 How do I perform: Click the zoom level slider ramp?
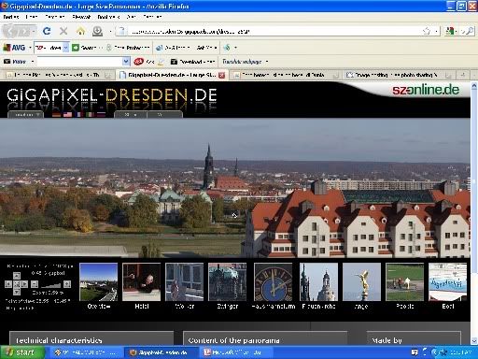[x=51, y=285]
